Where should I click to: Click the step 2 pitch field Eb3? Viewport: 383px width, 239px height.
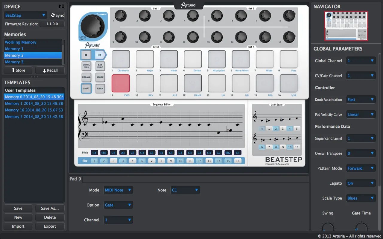click(104, 152)
